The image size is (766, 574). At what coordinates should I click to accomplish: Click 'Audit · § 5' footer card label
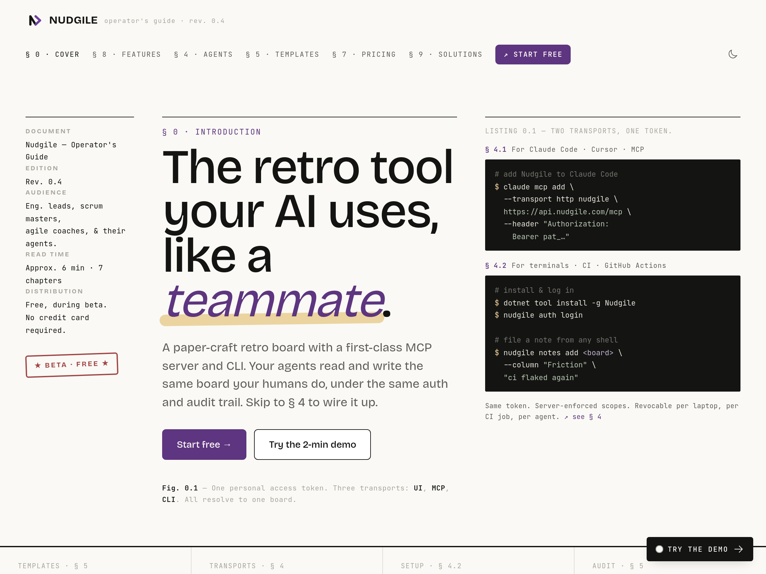coord(618,566)
